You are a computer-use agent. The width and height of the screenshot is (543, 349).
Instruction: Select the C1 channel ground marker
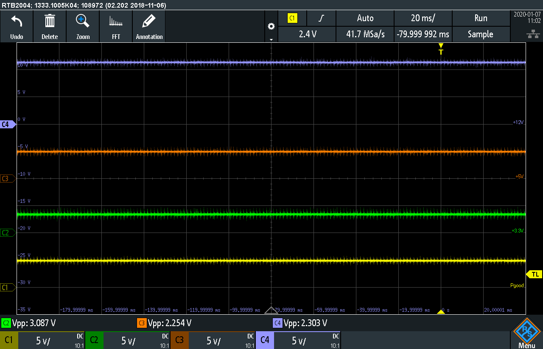(8, 288)
